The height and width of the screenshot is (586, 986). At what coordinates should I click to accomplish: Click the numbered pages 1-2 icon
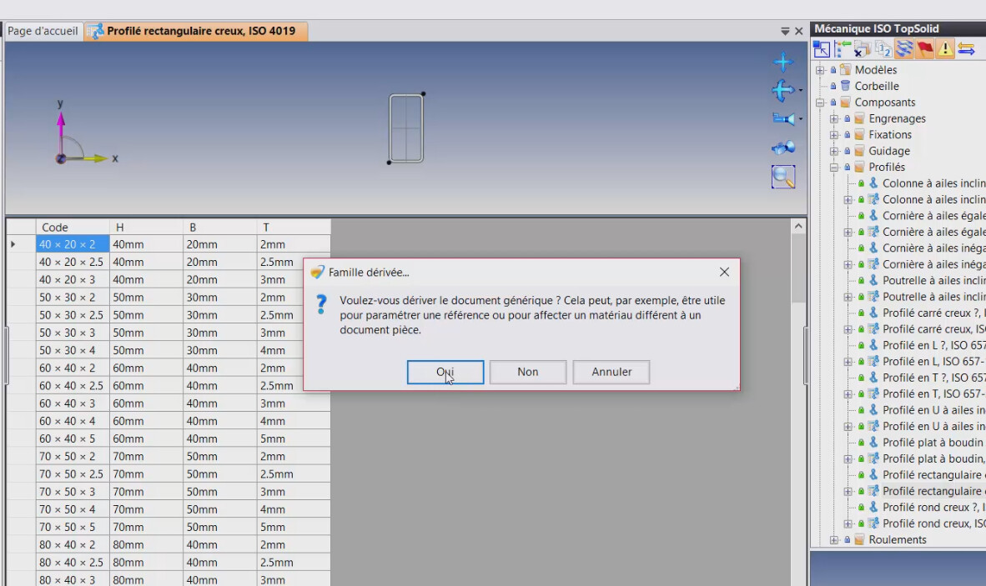(x=883, y=49)
